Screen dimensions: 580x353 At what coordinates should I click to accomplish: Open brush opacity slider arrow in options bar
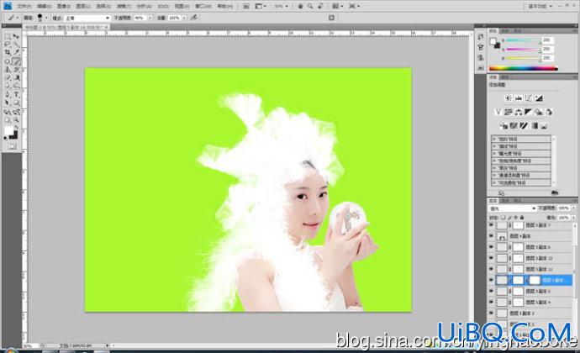click(150, 18)
